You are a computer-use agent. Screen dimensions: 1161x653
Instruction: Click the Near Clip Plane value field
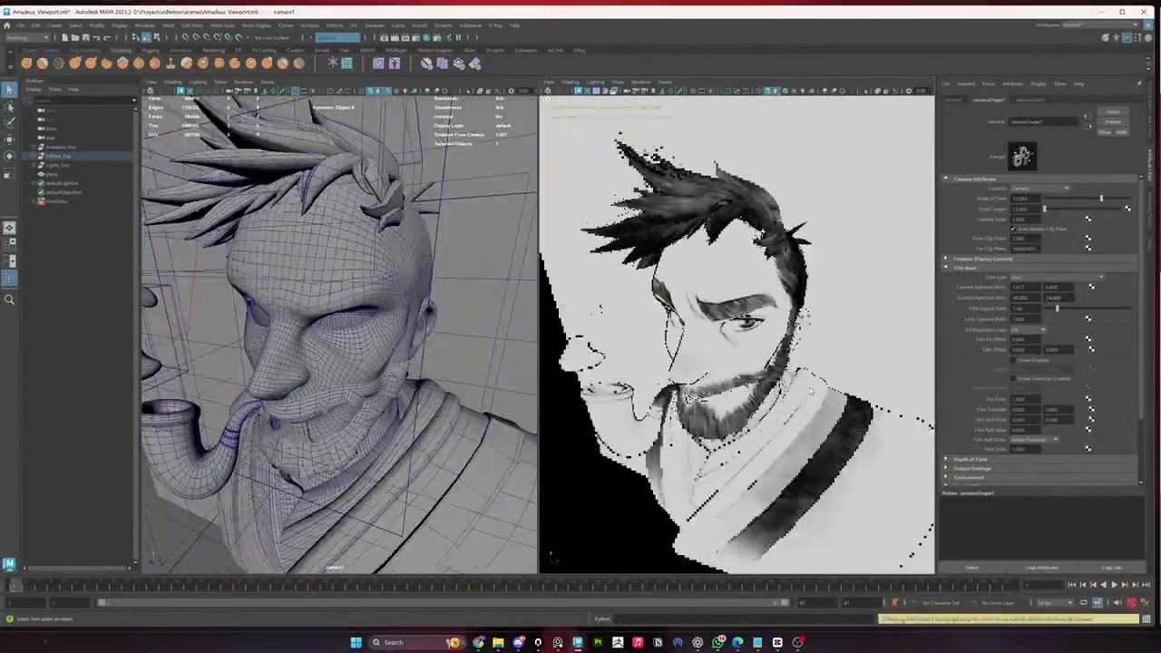click(x=1025, y=239)
